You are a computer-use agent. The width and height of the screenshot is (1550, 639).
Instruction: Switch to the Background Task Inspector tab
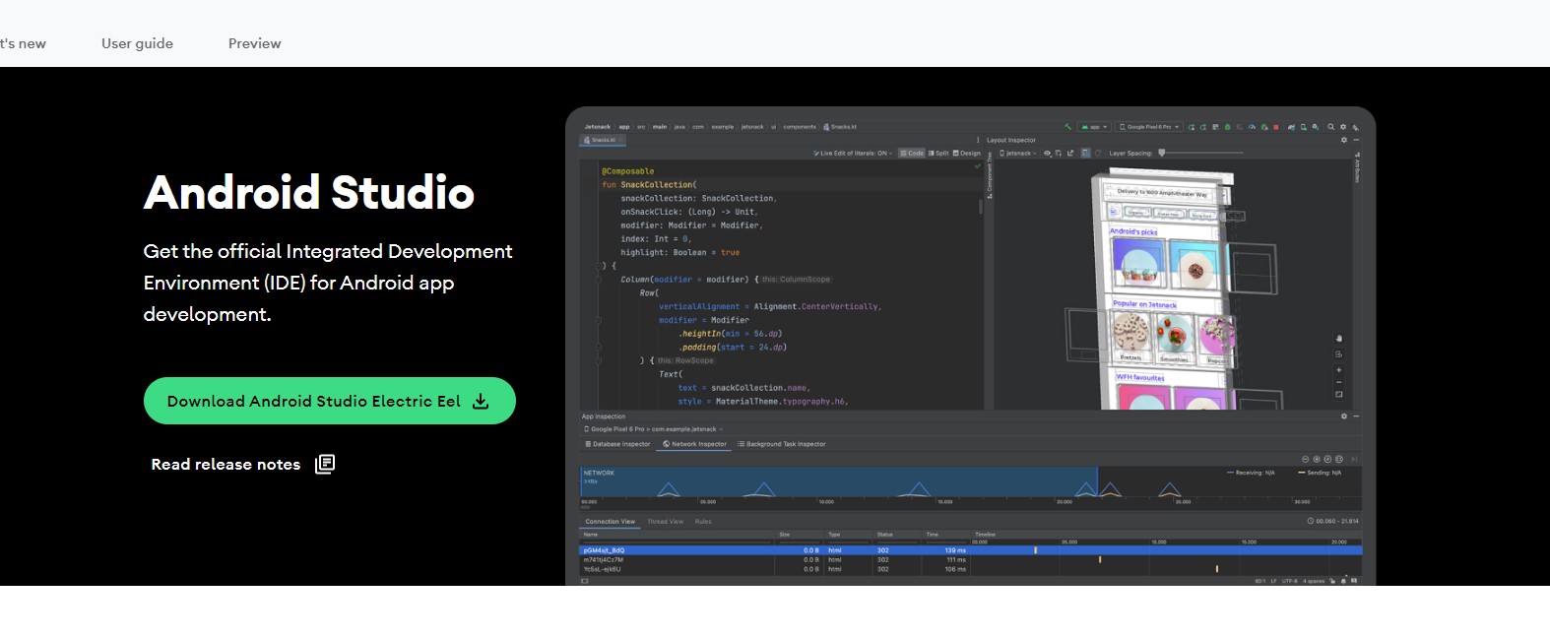(x=782, y=444)
